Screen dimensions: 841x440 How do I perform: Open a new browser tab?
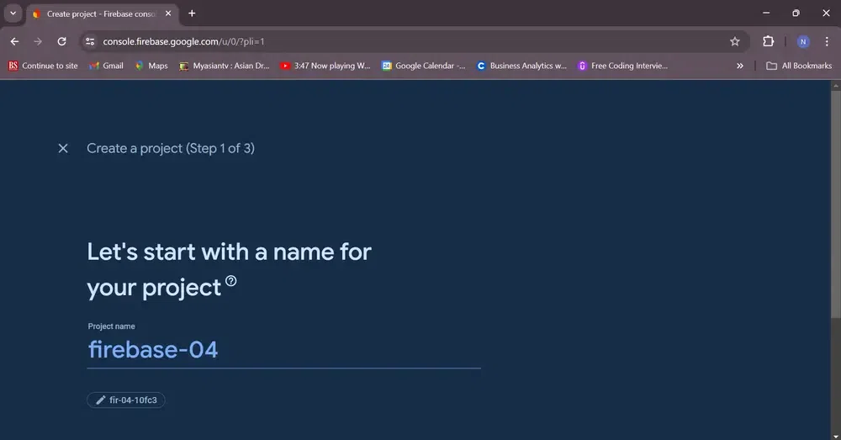(x=192, y=13)
